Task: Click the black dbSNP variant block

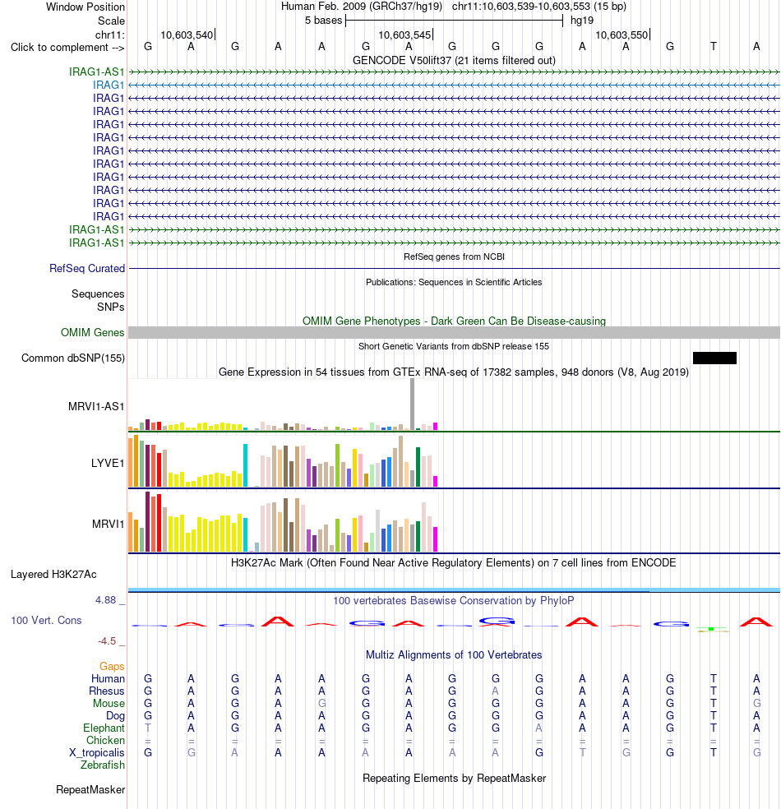Action: point(714,358)
